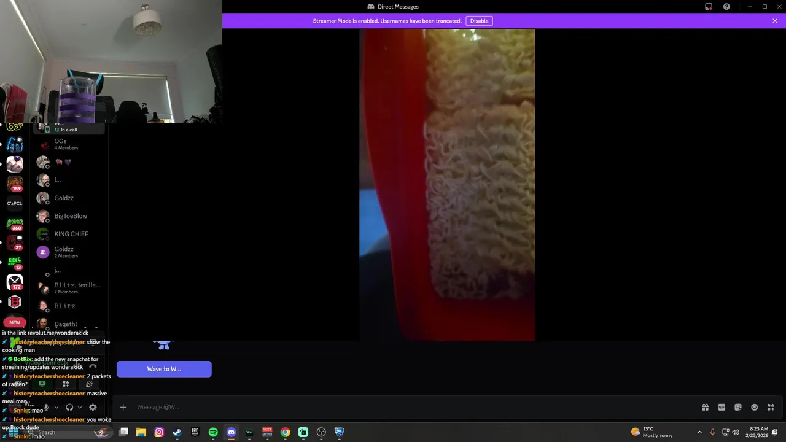Open the weather widget showing 13°C

(x=652, y=432)
